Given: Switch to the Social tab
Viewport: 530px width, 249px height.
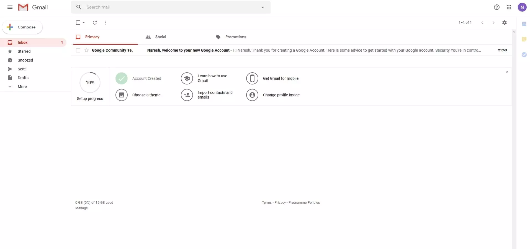Looking at the screenshot, I should click(176, 37).
